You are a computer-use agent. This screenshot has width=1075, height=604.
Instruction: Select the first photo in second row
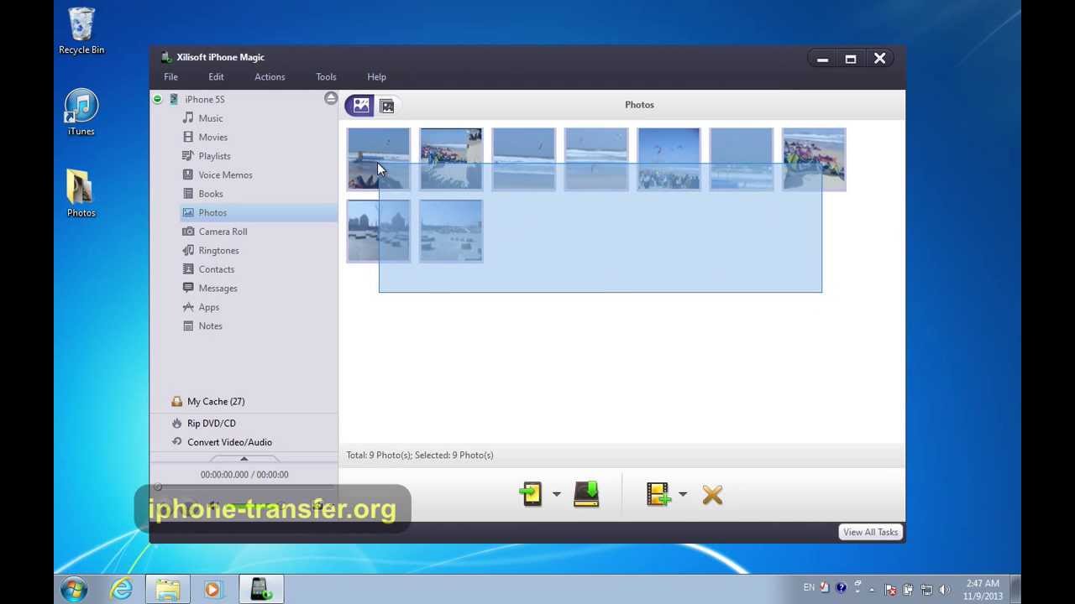379,231
